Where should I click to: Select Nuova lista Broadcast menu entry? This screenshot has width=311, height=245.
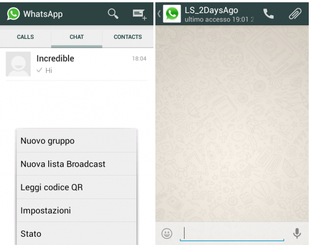pyautogui.click(x=77, y=164)
